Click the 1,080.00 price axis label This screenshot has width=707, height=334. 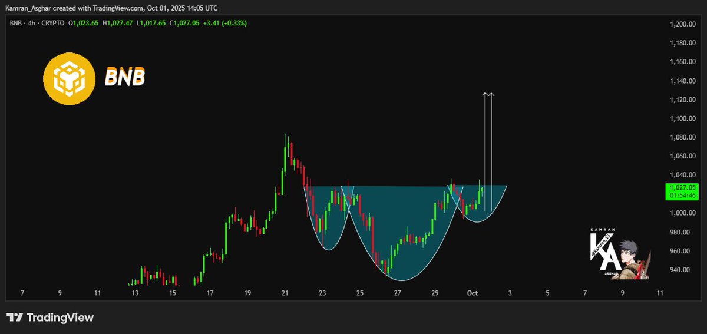coord(683,137)
